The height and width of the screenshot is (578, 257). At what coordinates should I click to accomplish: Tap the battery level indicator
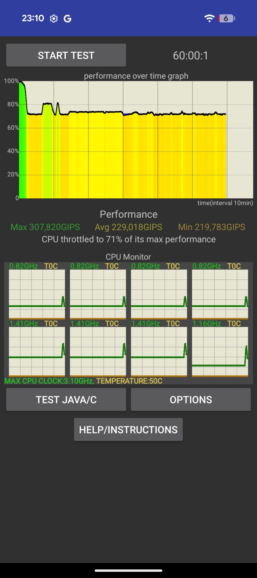[x=227, y=18]
